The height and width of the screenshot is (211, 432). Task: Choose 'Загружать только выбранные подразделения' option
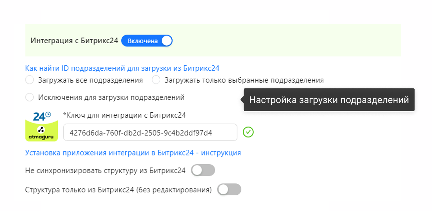click(x=156, y=80)
